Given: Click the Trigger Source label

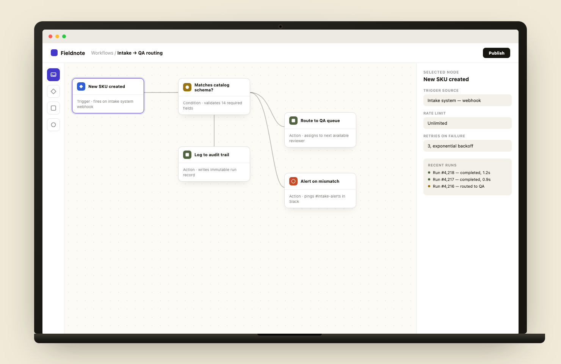Looking at the screenshot, I should pyautogui.click(x=441, y=91).
